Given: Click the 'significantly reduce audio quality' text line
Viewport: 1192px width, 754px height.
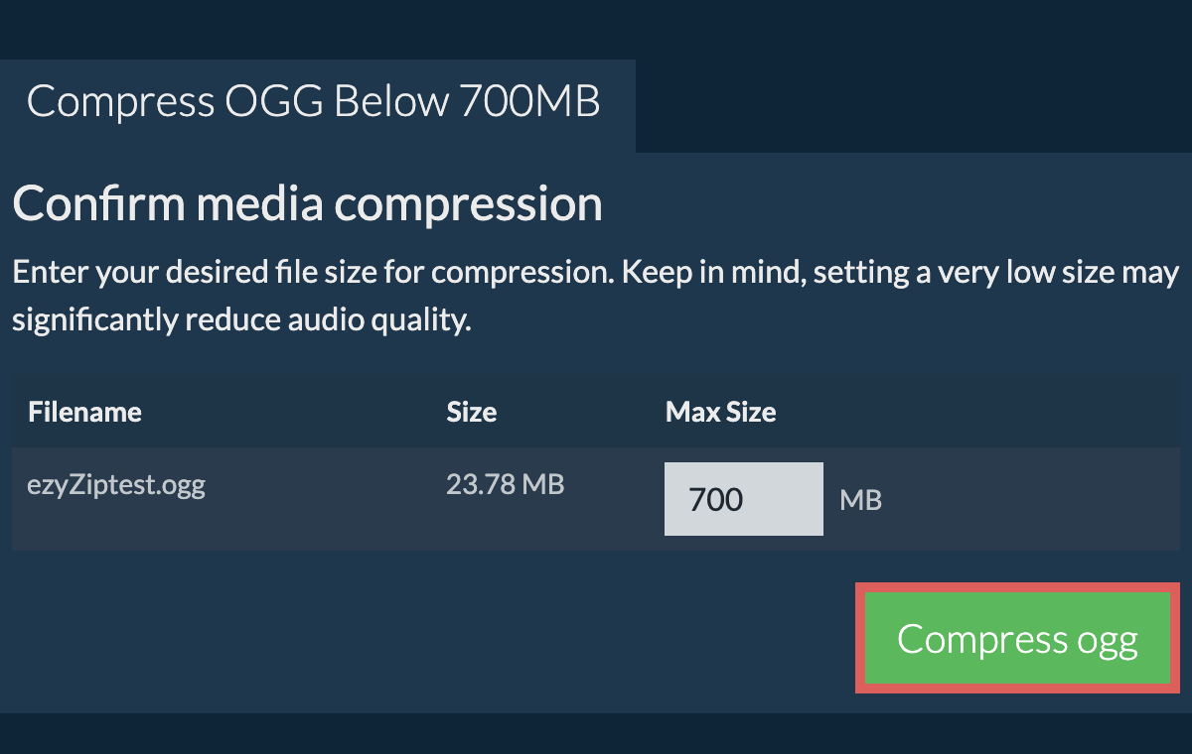Looking at the screenshot, I should coord(240,321).
